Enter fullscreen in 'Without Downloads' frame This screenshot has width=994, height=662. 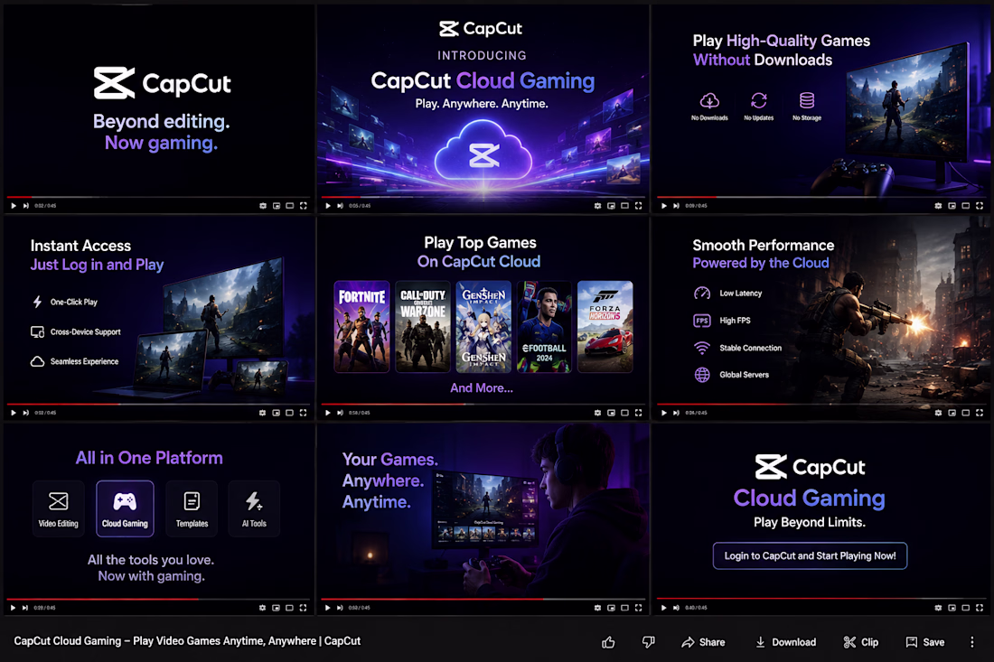tap(980, 206)
